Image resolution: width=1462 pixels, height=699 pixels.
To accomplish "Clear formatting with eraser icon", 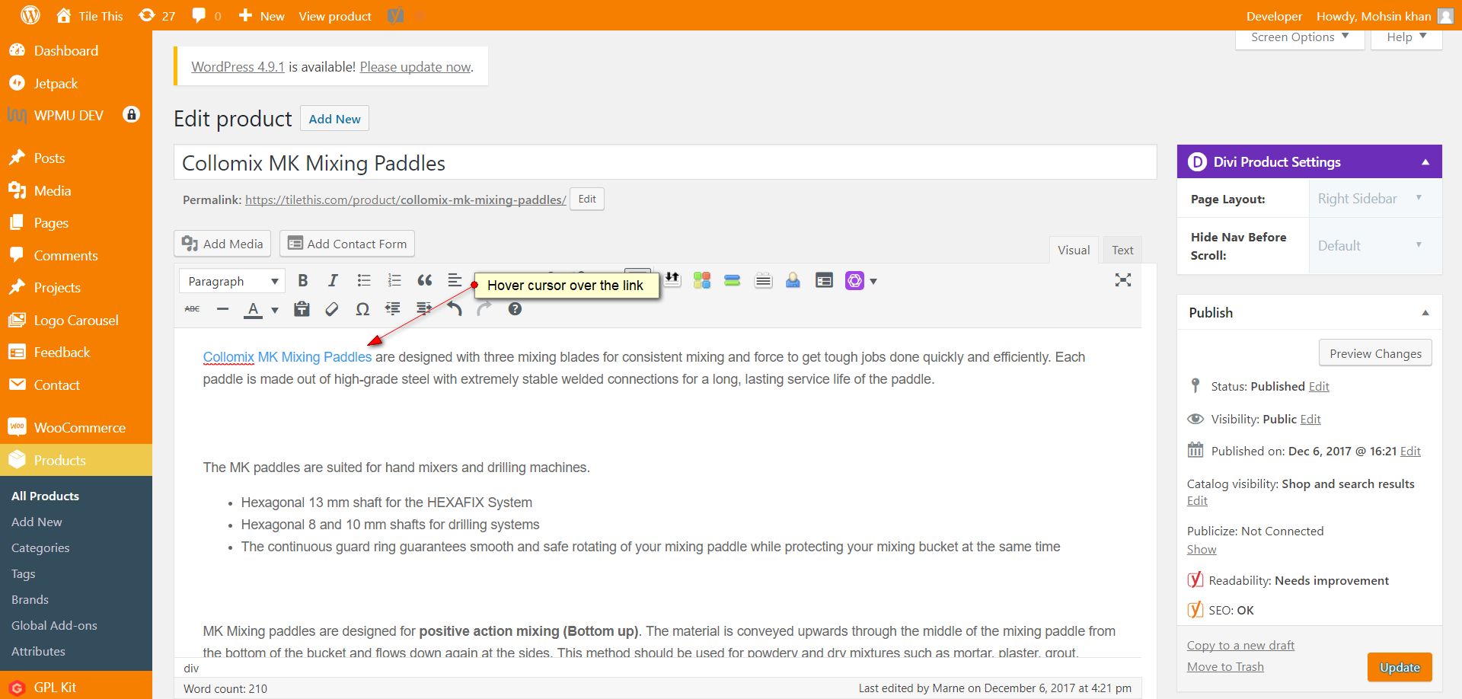I will (x=332, y=309).
